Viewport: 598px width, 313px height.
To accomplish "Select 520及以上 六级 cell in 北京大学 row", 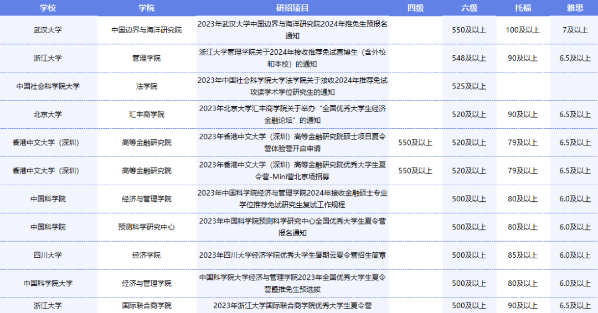I will pyautogui.click(x=469, y=114).
